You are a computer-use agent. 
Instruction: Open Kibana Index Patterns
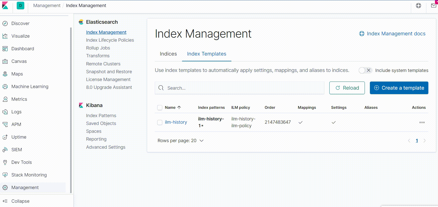[101, 116]
